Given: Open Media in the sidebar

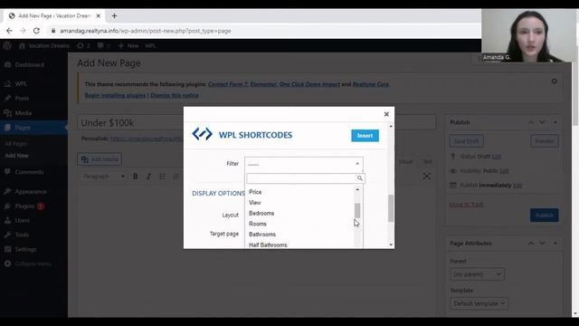Looking at the screenshot, I should click(24, 113).
